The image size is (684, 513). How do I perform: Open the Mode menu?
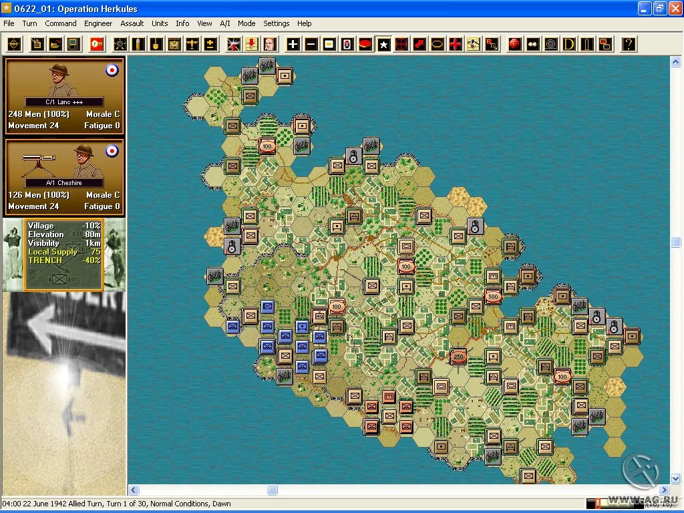point(246,23)
